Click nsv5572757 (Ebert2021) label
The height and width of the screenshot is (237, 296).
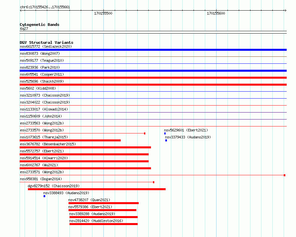pos(42,151)
